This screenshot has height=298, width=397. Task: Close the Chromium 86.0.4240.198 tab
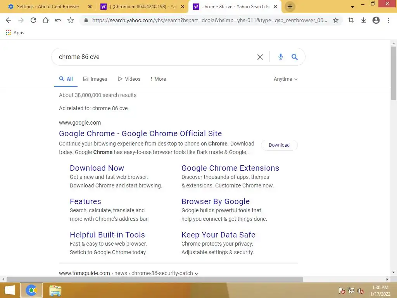click(x=183, y=7)
